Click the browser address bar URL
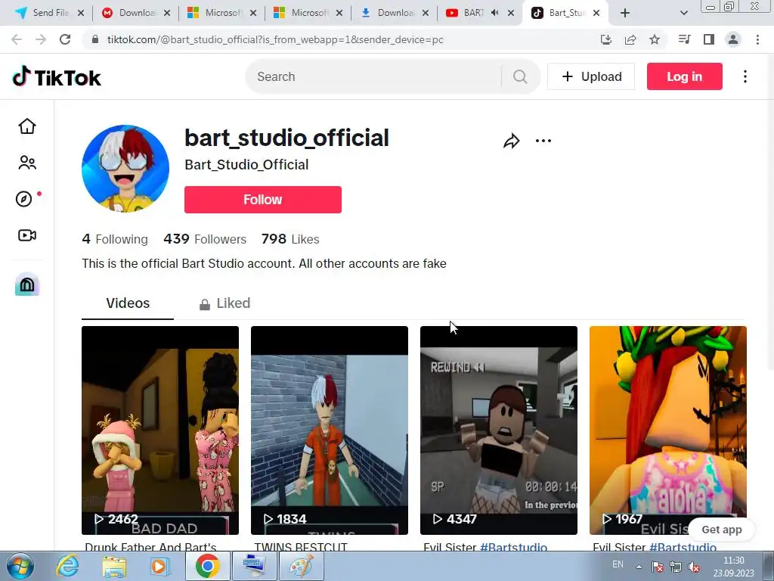The image size is (774, 581). click(x=275, y=39)
